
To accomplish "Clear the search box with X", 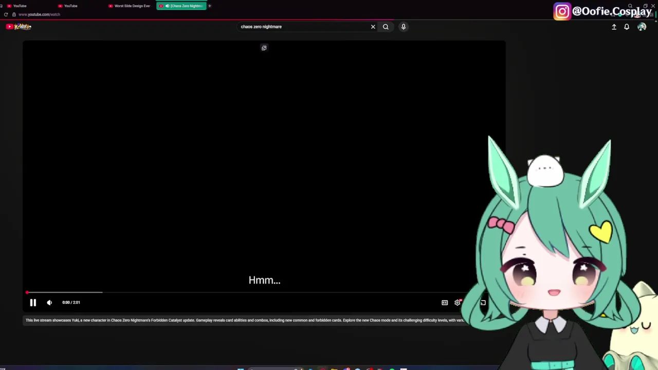I will [x=373, y=27].
